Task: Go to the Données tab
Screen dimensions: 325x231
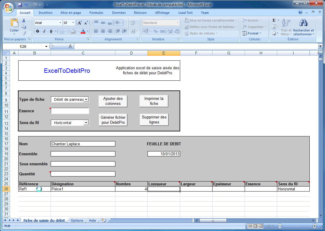Action: point(119,13)
